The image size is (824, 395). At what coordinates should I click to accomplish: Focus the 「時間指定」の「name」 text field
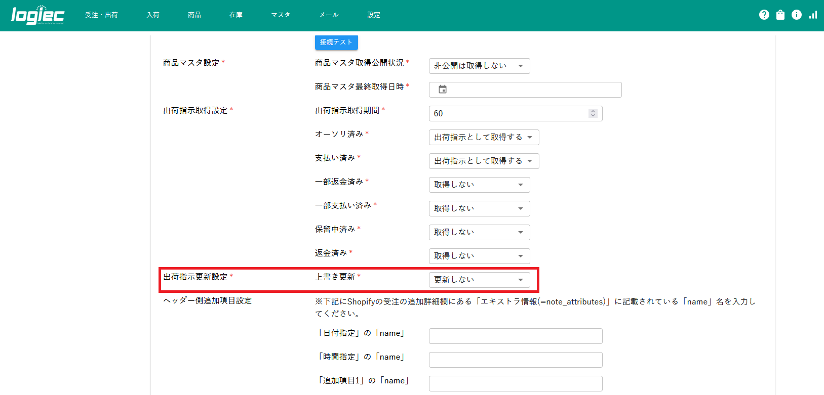click(515, 360)
